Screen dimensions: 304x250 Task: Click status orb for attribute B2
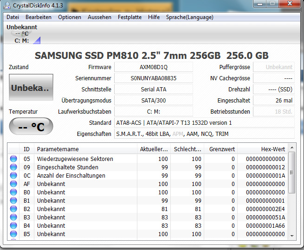click(13, 209)
